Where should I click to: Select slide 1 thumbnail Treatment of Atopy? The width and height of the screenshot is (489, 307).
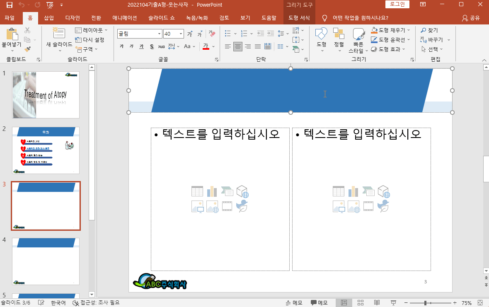click(x=46, y=95)
